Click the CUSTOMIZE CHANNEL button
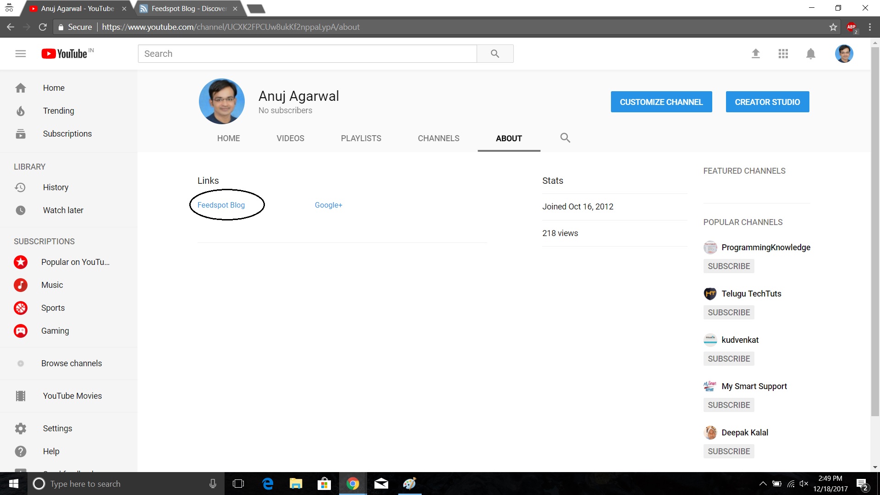 (x=661, y=102)
